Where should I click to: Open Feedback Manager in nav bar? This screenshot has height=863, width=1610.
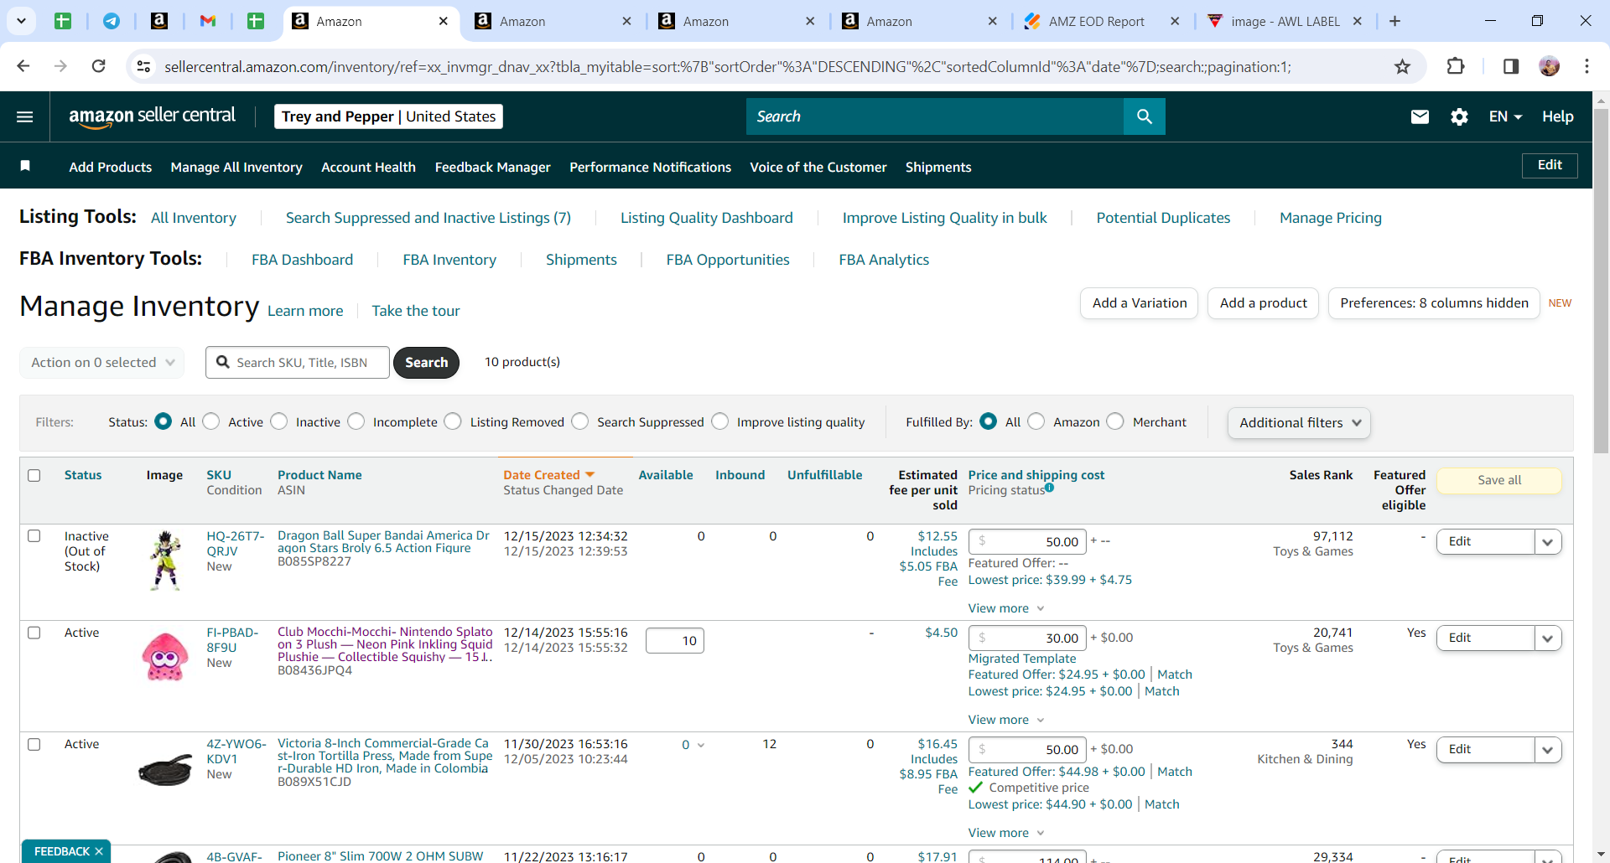pyautogui.click(x=492, y=167)
